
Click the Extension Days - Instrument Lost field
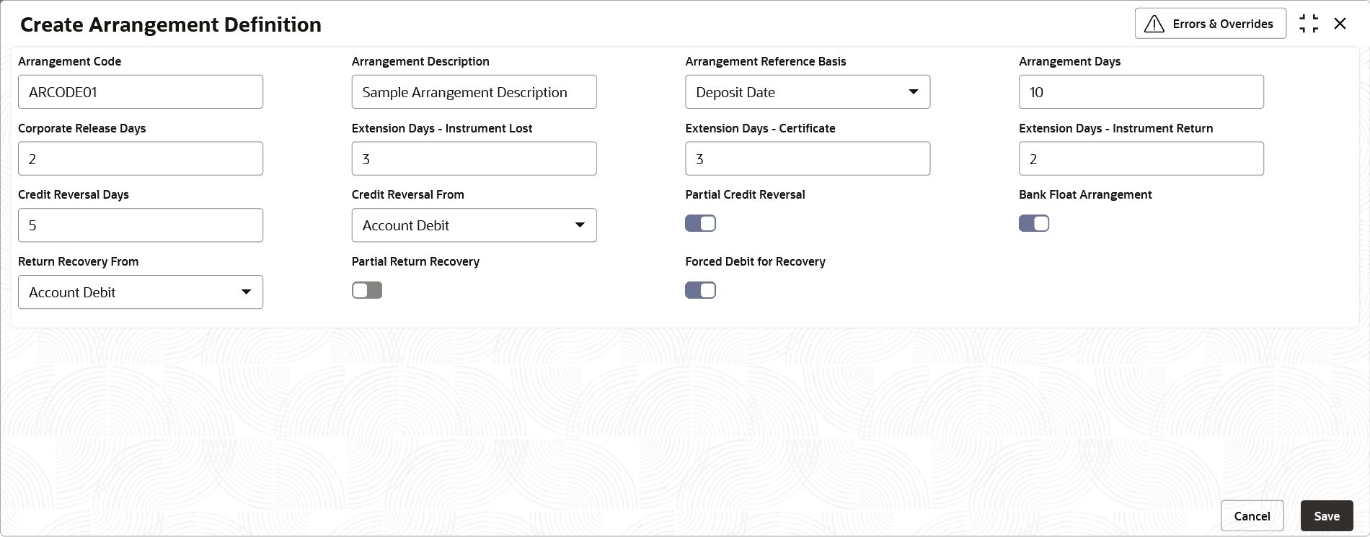pyautogui.click(x=474, y=159)
